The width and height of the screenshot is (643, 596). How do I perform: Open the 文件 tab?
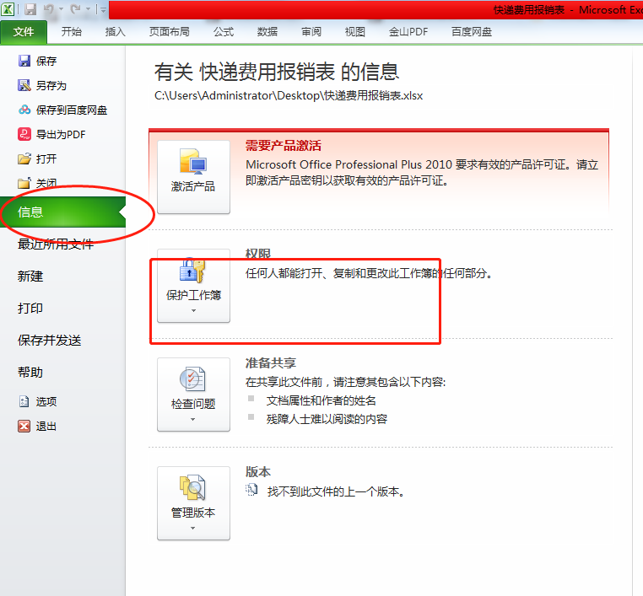pos(24,31)
